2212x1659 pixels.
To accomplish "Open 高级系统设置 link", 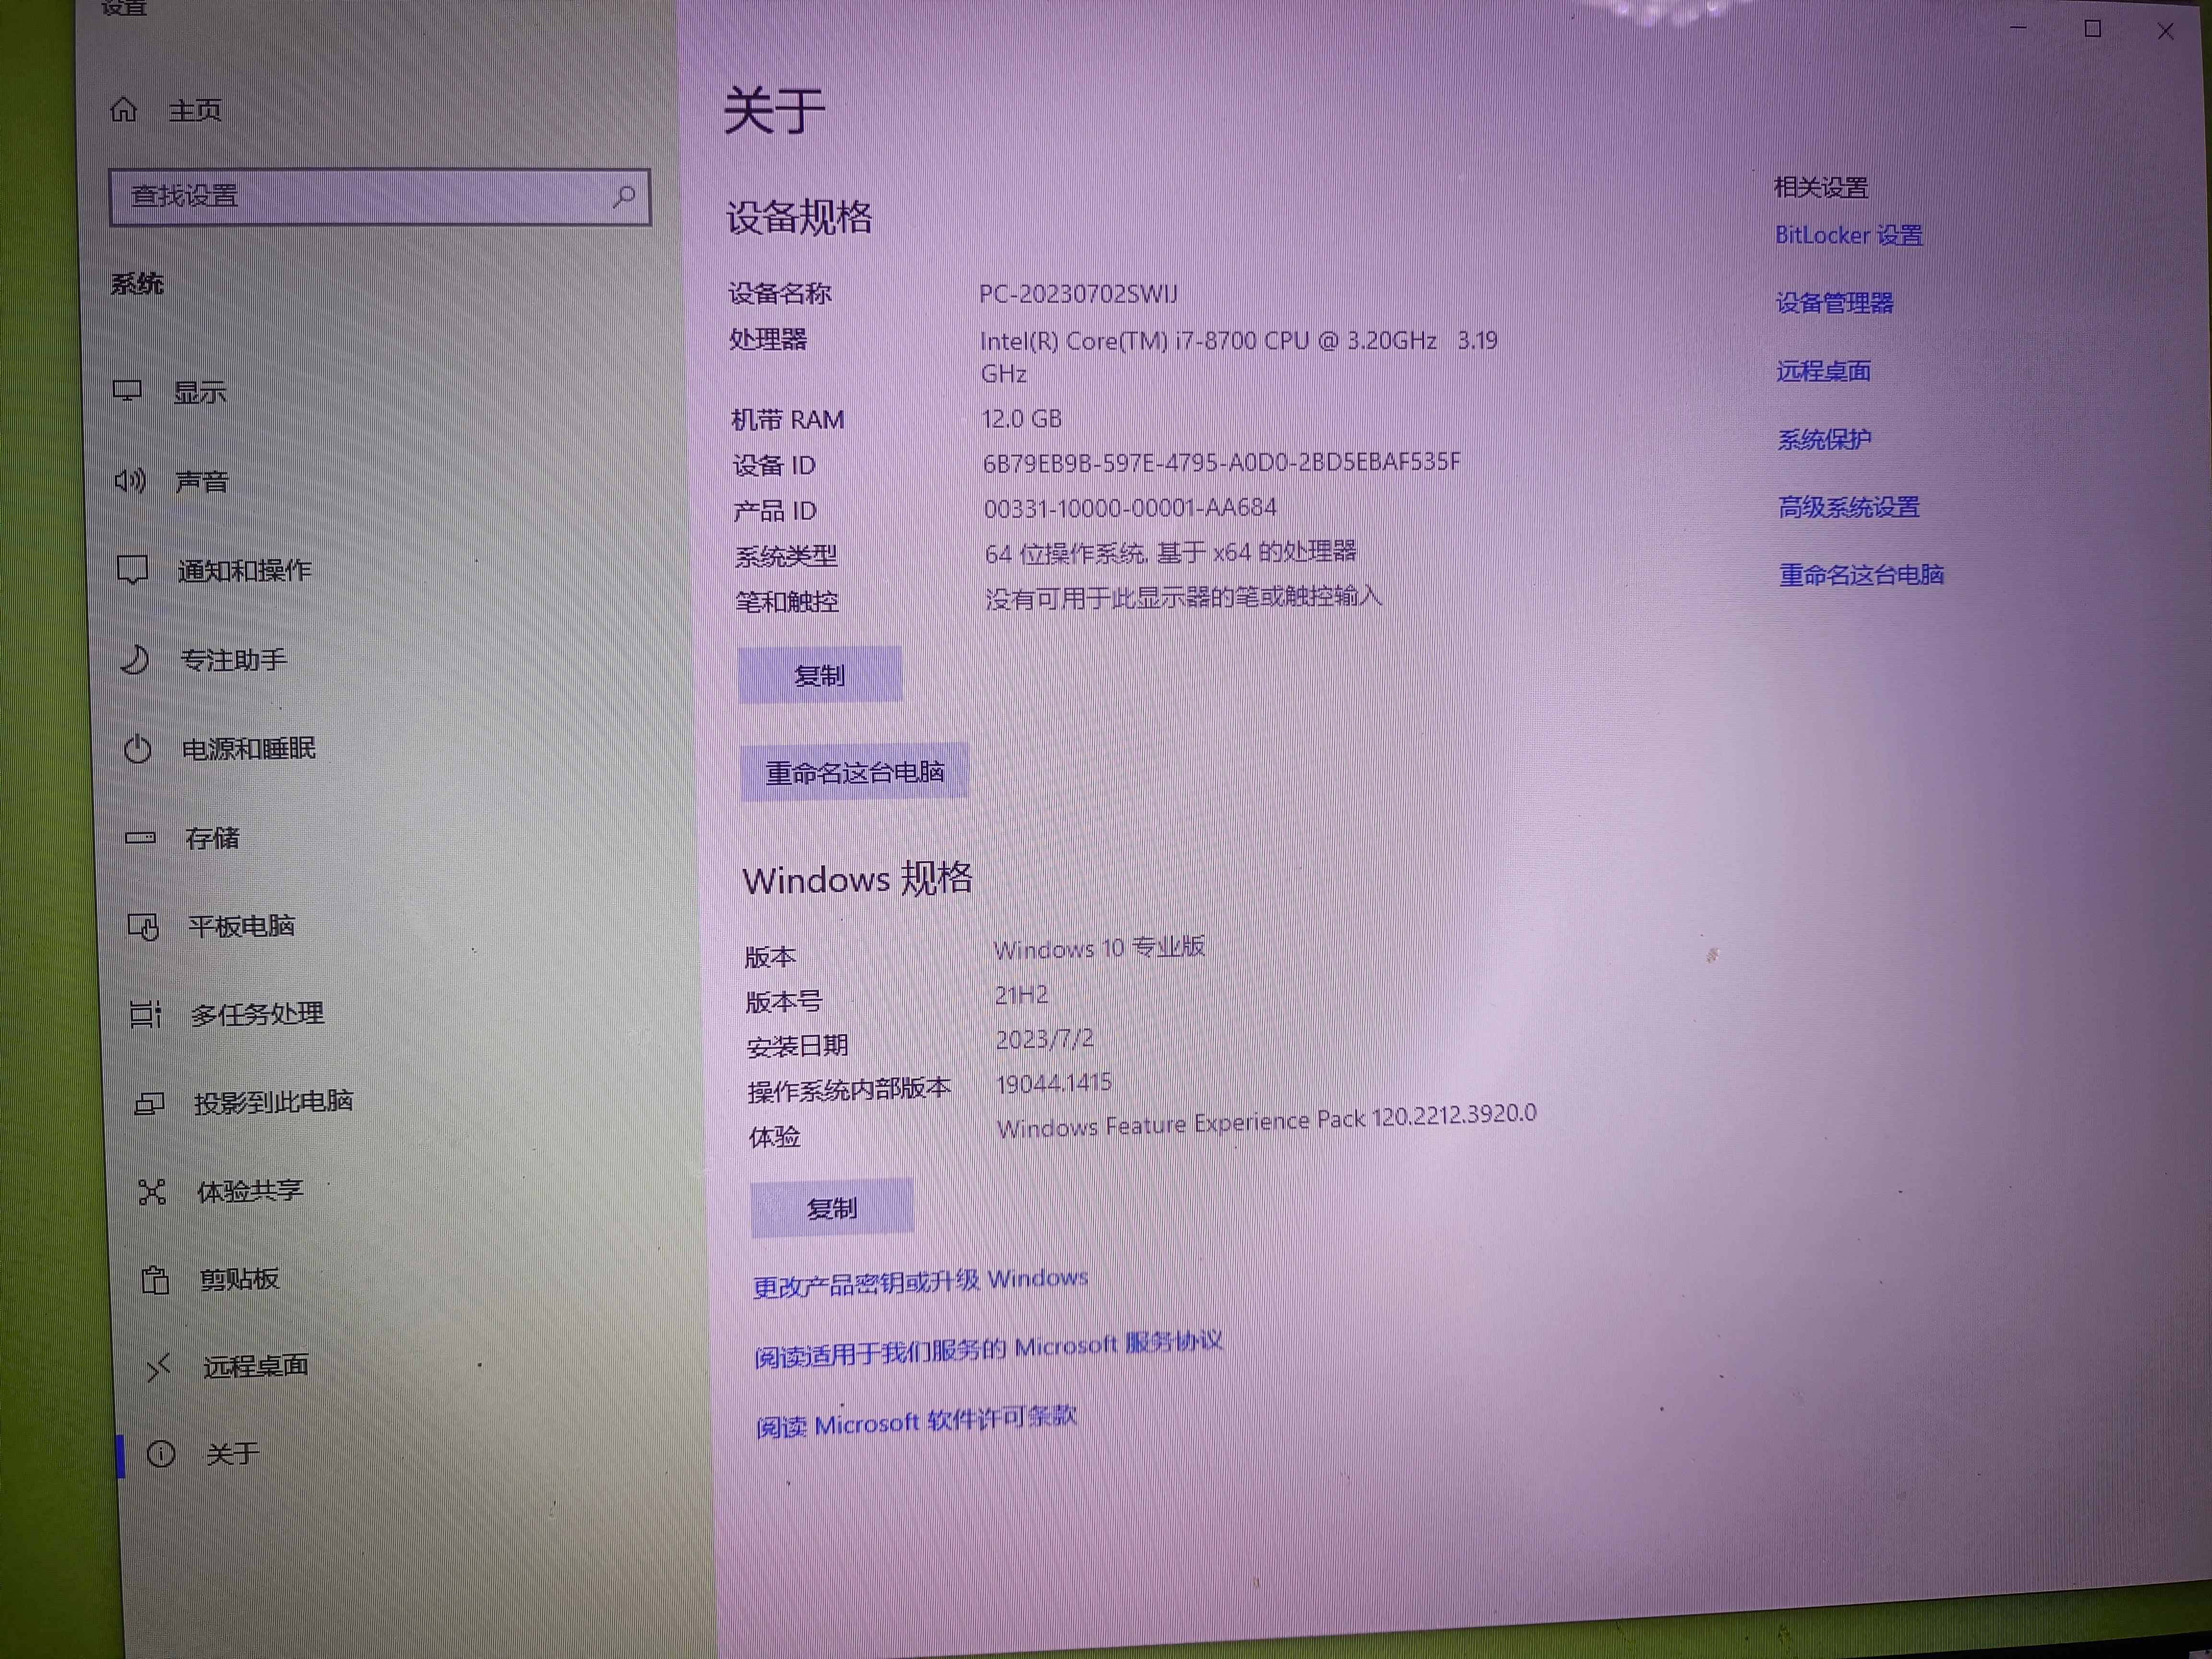I will [1848, 507].
